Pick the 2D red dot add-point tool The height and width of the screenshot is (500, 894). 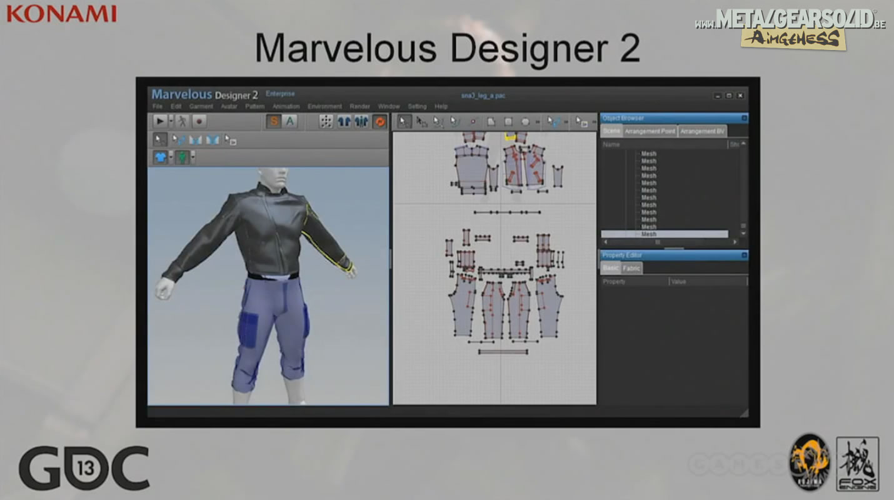click(x=473, y=122)
